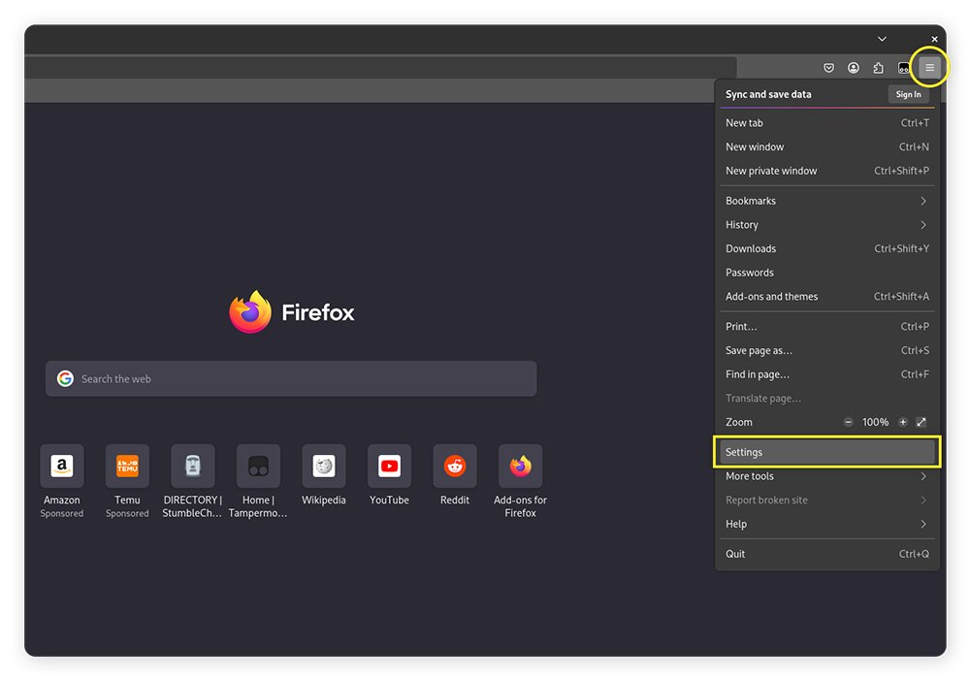Viewport: 970px width, 679px height.
Task: Expand the Bookmarks submenu
Action: coord(827,201)
